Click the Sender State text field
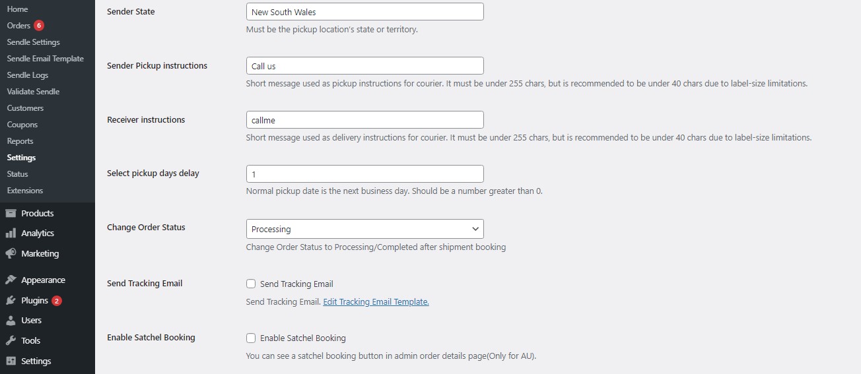Image resolution: width=861 pixels, height=374 pixels. point(364,12)
